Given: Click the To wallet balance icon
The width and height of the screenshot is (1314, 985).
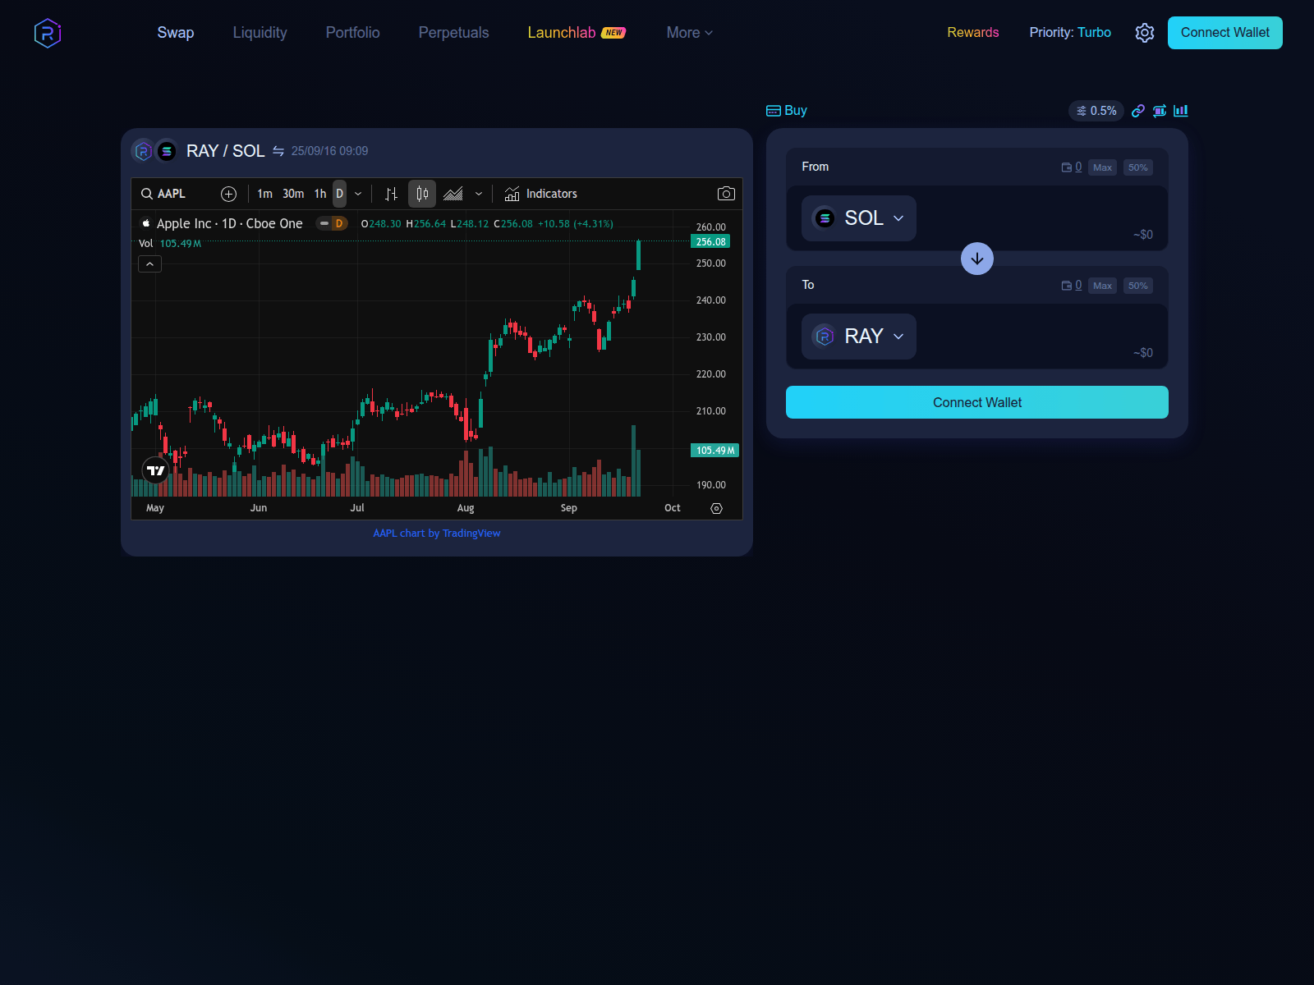Looking at the screenshot, I should (x=1066, y=286).
